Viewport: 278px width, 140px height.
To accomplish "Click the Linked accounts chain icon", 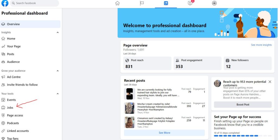I will (x=3, y=131).
